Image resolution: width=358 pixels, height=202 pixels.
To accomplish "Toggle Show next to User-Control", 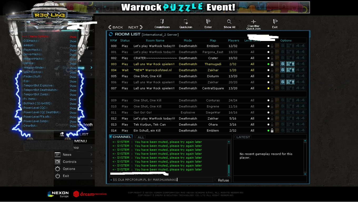I will 73,72.
